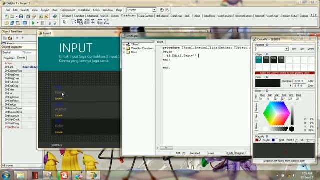Click the Open Project toolbar icon

pyautogui.click(x=34, y=16)
